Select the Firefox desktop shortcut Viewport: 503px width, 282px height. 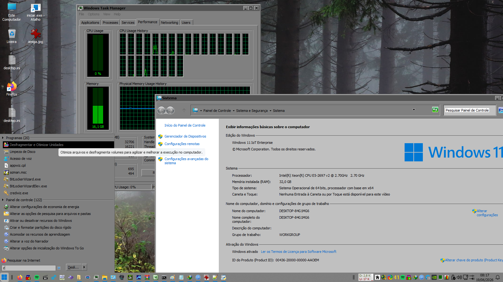pos(12,89)
